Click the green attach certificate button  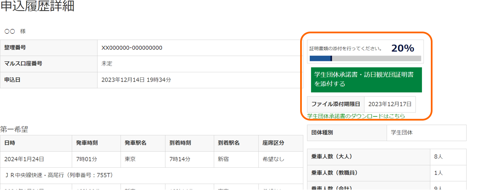tap(366, 79)
